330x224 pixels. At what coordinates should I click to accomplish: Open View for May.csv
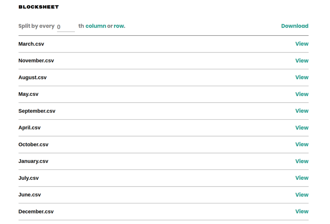tap(302, 94)
